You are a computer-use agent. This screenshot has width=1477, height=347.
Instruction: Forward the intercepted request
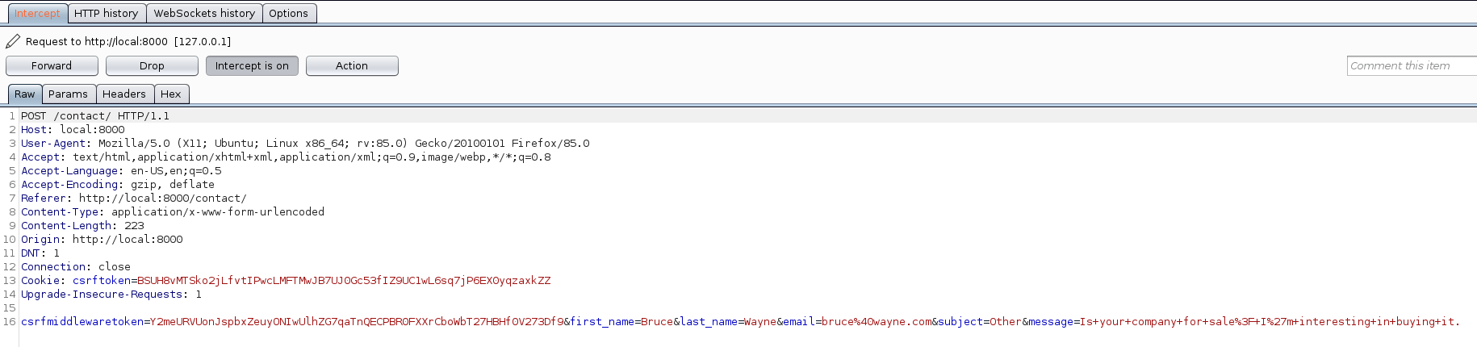click(x=52, y=66)
